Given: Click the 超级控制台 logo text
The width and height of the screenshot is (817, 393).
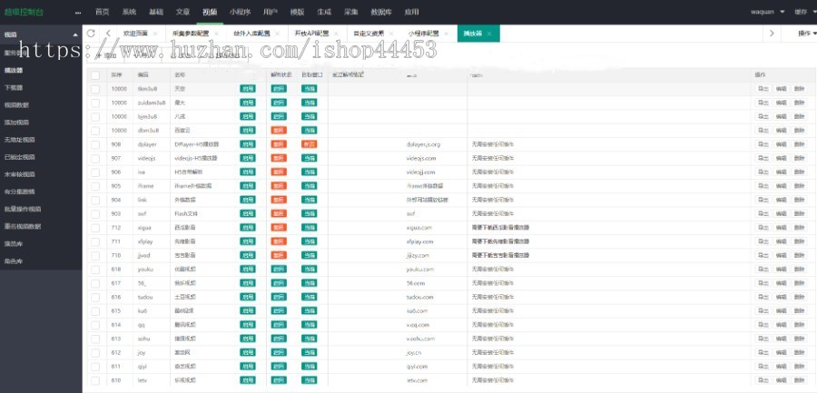Looking at the screenshot, I should point(24,12).
